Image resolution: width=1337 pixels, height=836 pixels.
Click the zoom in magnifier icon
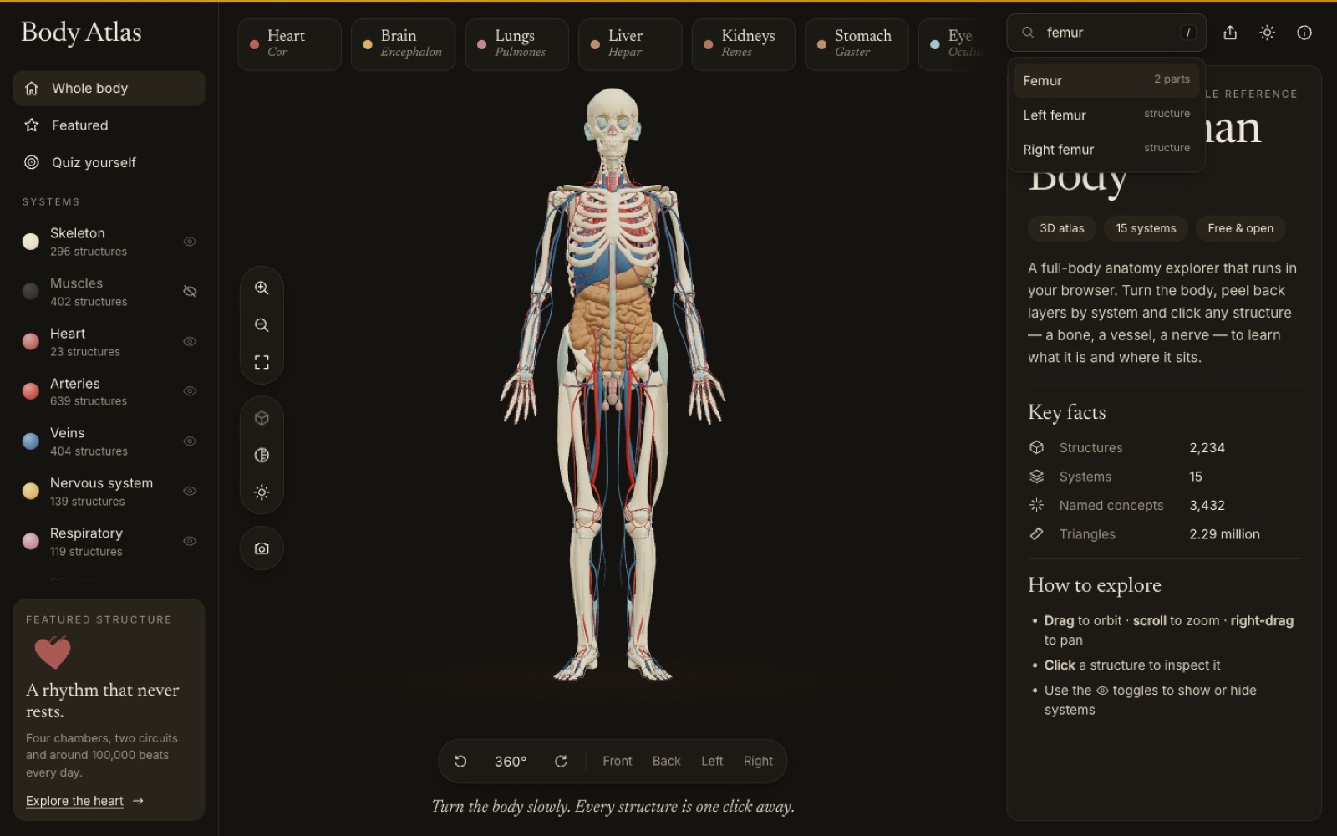[x=262, y=288]
